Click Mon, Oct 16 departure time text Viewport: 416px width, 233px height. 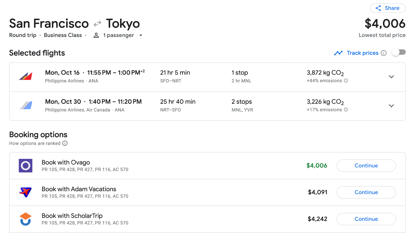coord(95,72)
